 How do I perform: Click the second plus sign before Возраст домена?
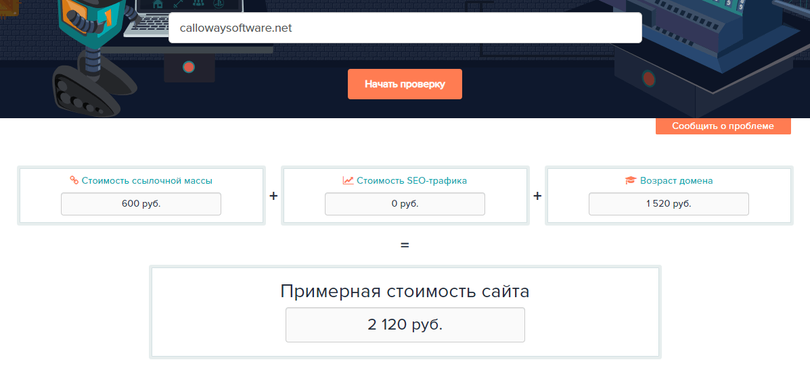coord(537,196)
